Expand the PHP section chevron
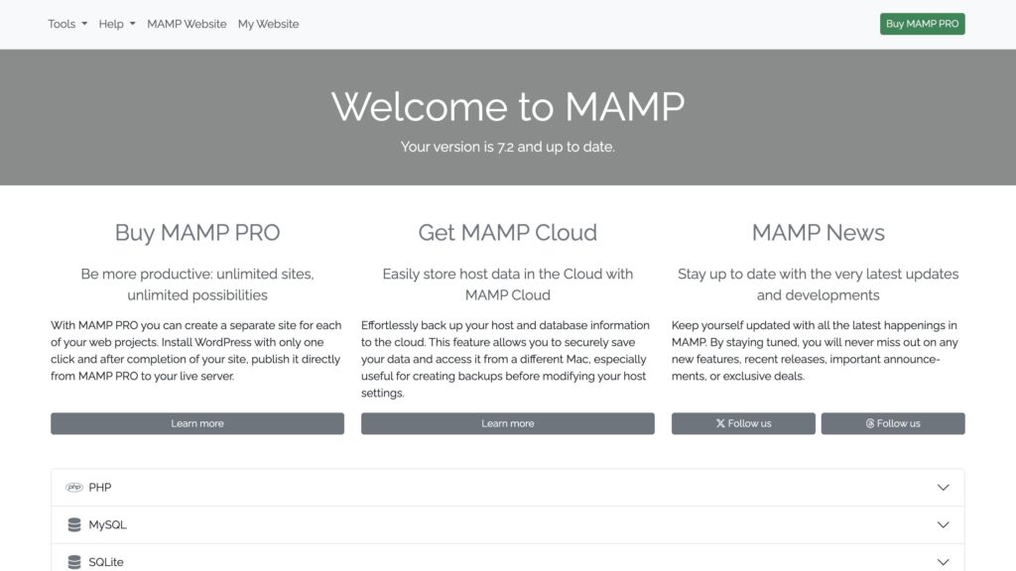1016x571 pixels. 943,488
